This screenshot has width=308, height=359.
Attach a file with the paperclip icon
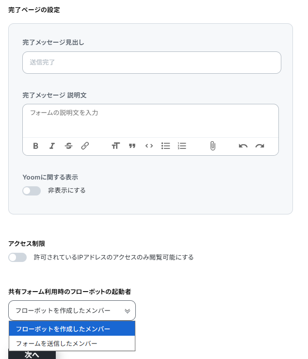(212, 146)
